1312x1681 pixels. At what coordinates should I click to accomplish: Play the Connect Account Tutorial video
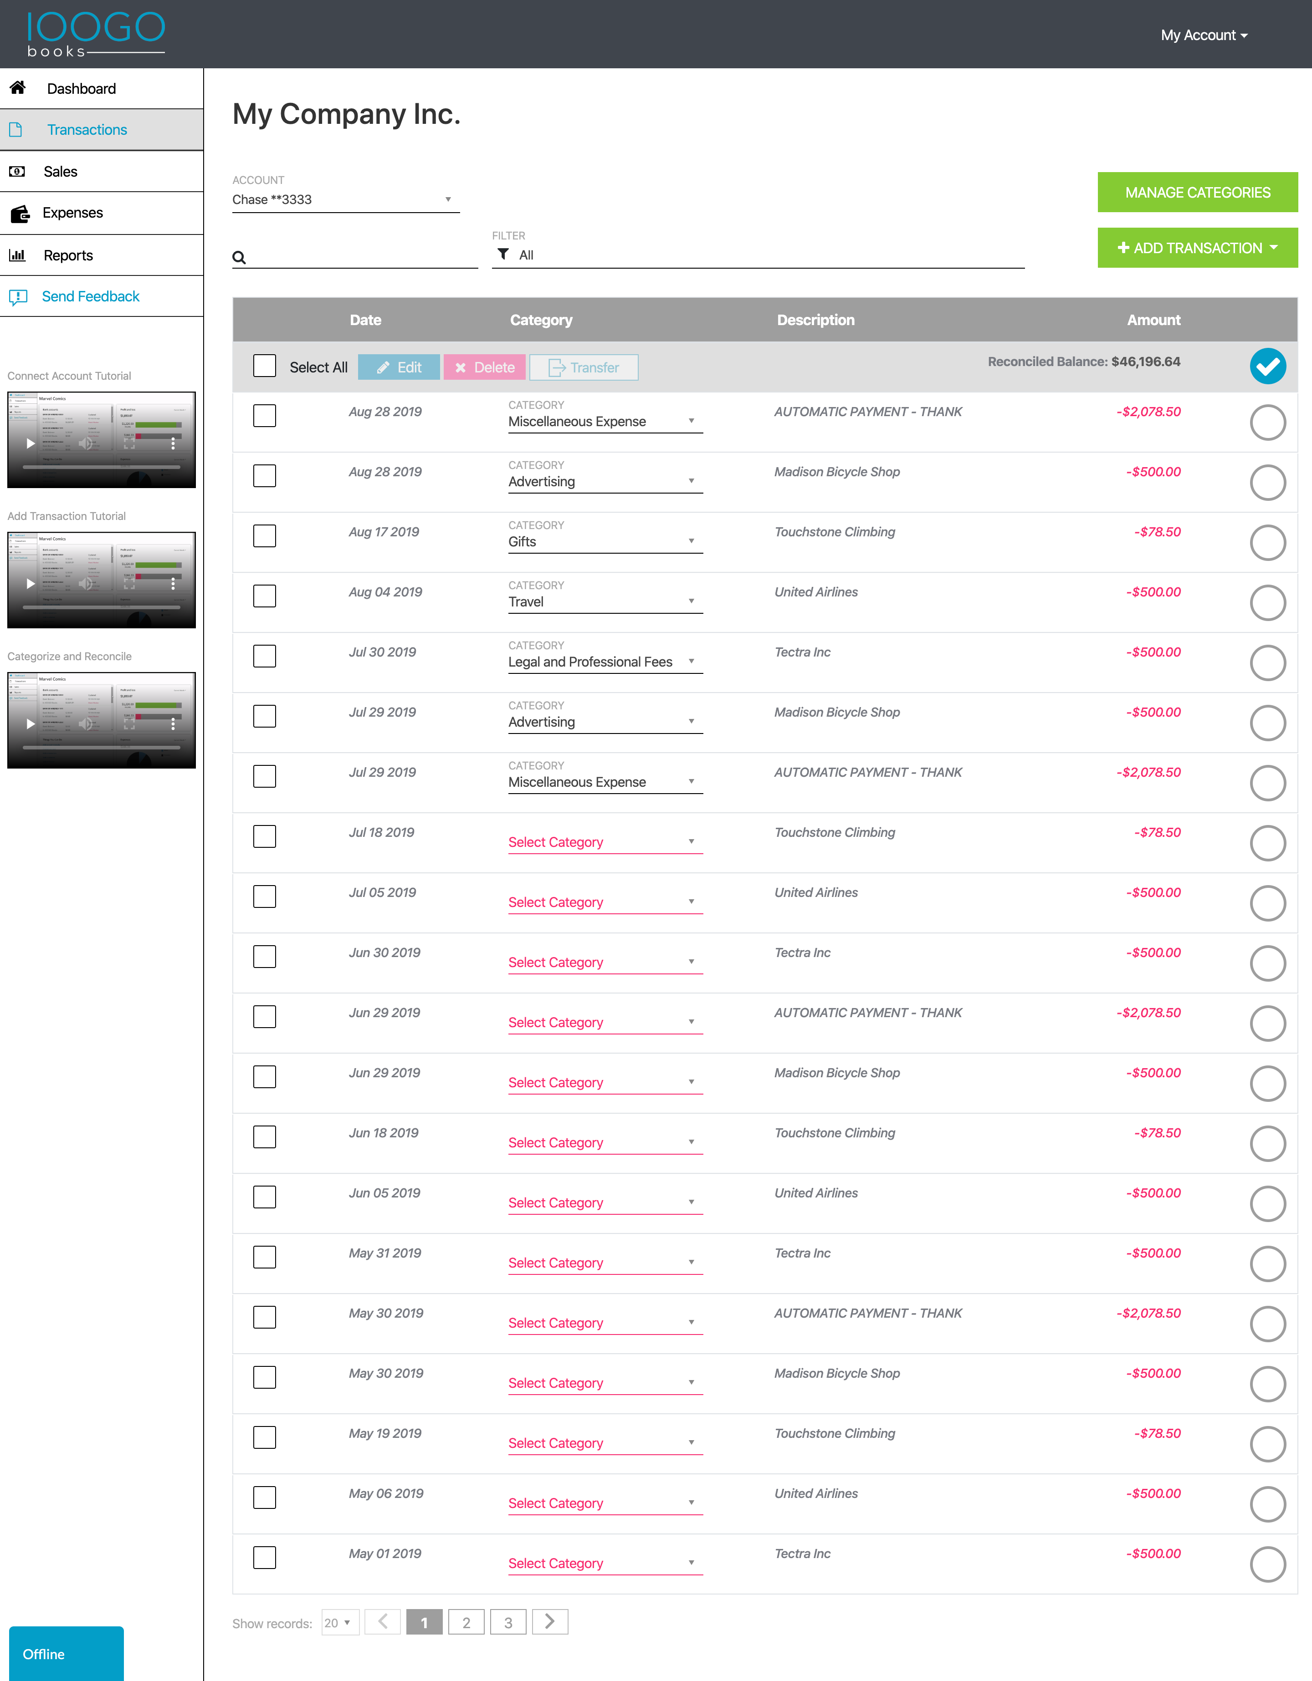(x=30, y=443)
